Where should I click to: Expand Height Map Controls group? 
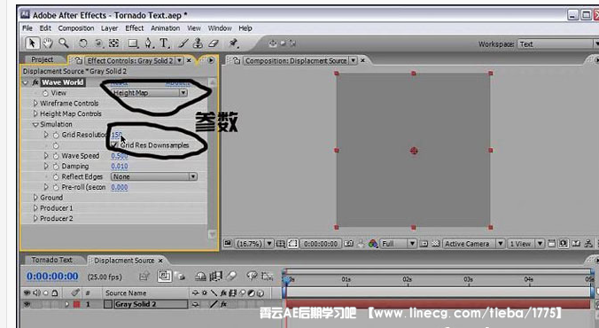pyautogui.click(x=35, y=113)
